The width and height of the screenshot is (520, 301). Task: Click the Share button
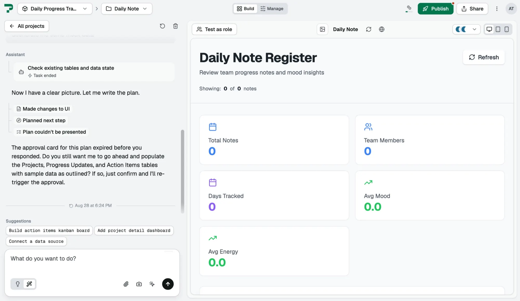point(472,9)
